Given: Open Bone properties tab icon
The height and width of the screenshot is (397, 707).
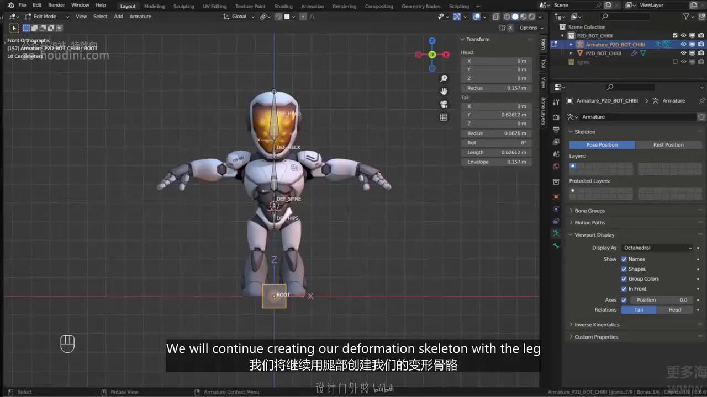Looking at the screenshot, I should [556, 246].
